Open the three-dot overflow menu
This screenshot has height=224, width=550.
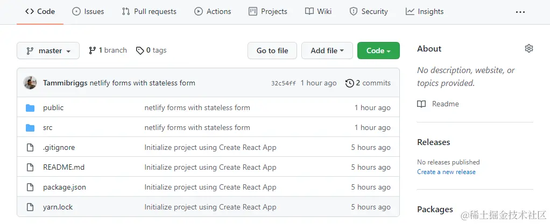point(520,12)
